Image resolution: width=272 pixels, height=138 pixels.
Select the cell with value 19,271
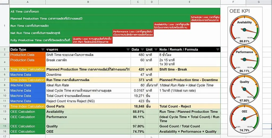click(x=138, y=96)
